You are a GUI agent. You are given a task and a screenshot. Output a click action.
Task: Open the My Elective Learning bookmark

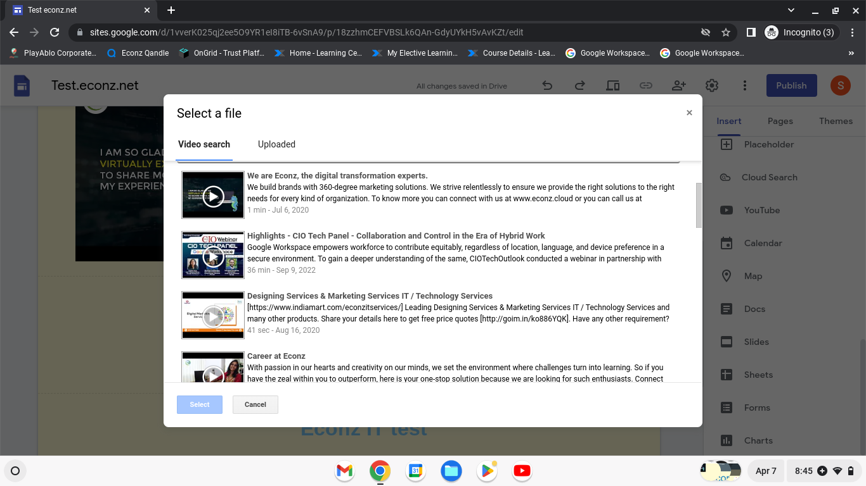click(415, 53)
